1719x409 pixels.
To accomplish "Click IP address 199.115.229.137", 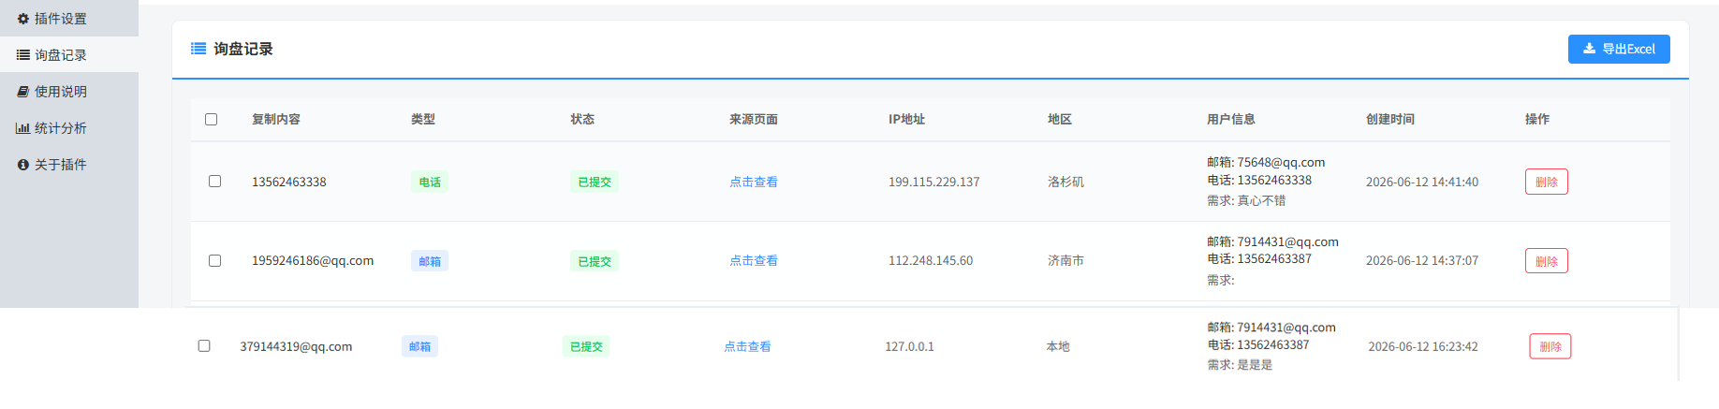I will [934, 182].
